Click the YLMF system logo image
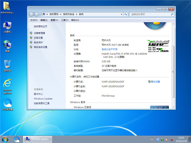This screenshot has width=191, height=143. [158, 46]
